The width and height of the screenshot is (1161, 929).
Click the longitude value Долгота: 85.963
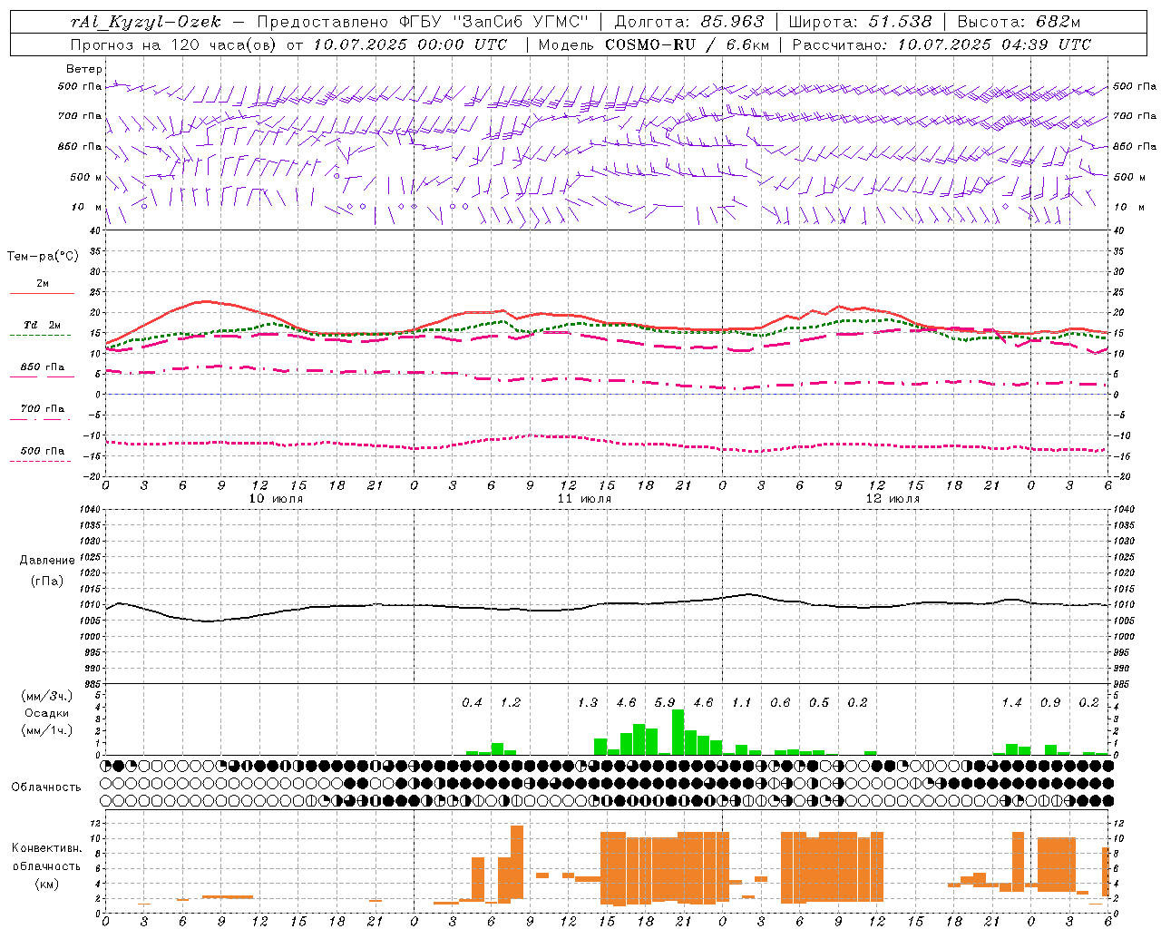click(x=689, y=23)
